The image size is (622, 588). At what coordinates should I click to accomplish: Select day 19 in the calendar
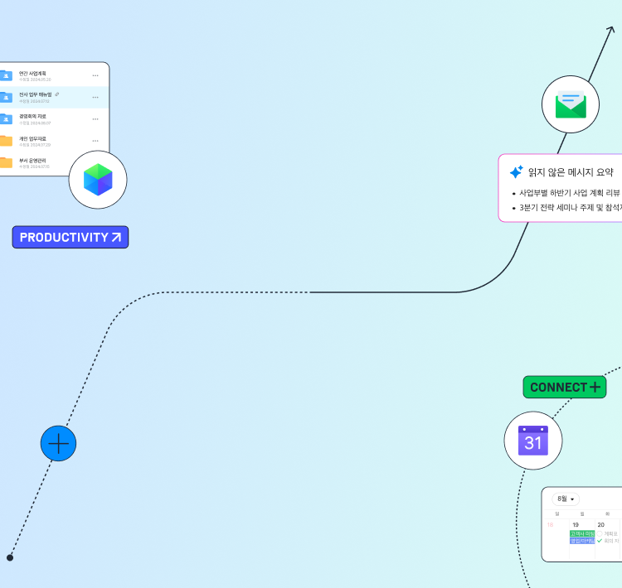pos(576,524)
